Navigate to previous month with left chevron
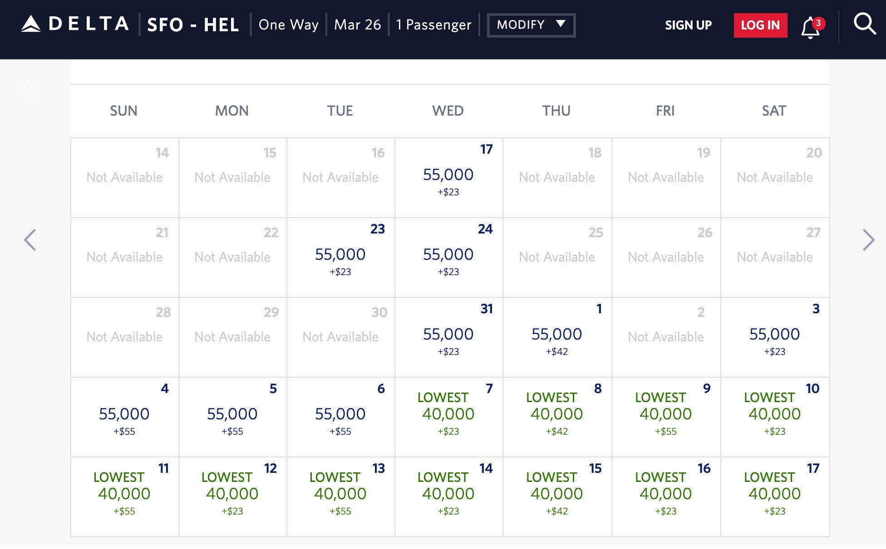Screen dimensions: 886x549 click(30, 239)
